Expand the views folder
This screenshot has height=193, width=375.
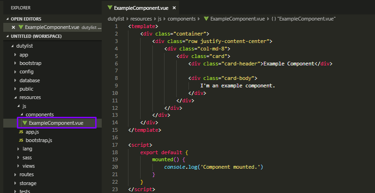click(x=19, y=166)
